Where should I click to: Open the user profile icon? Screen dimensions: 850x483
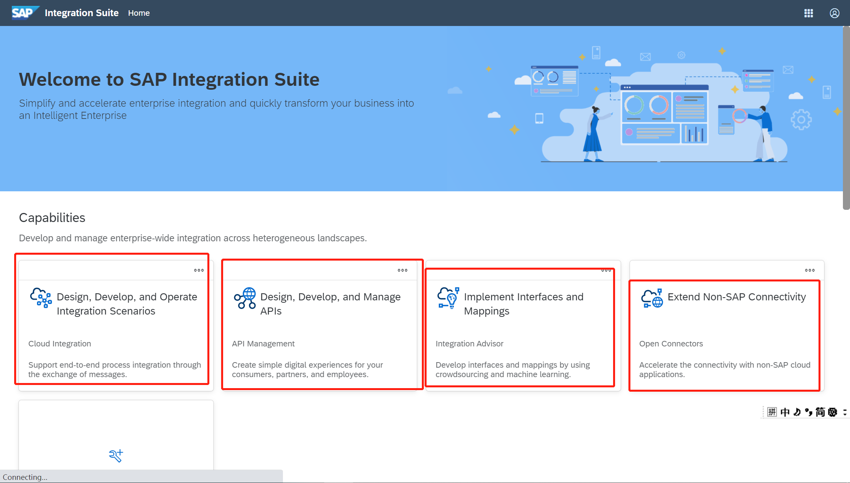835,13
